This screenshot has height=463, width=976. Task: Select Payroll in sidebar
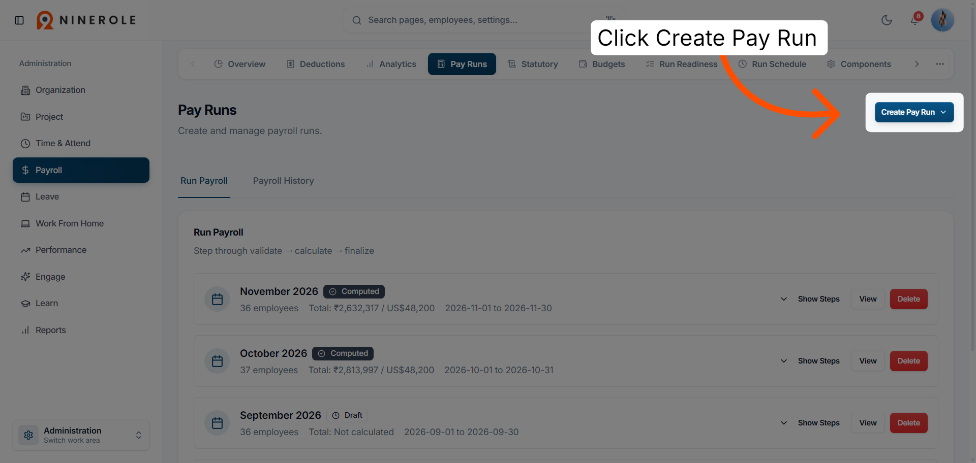(x=81, y=170)
